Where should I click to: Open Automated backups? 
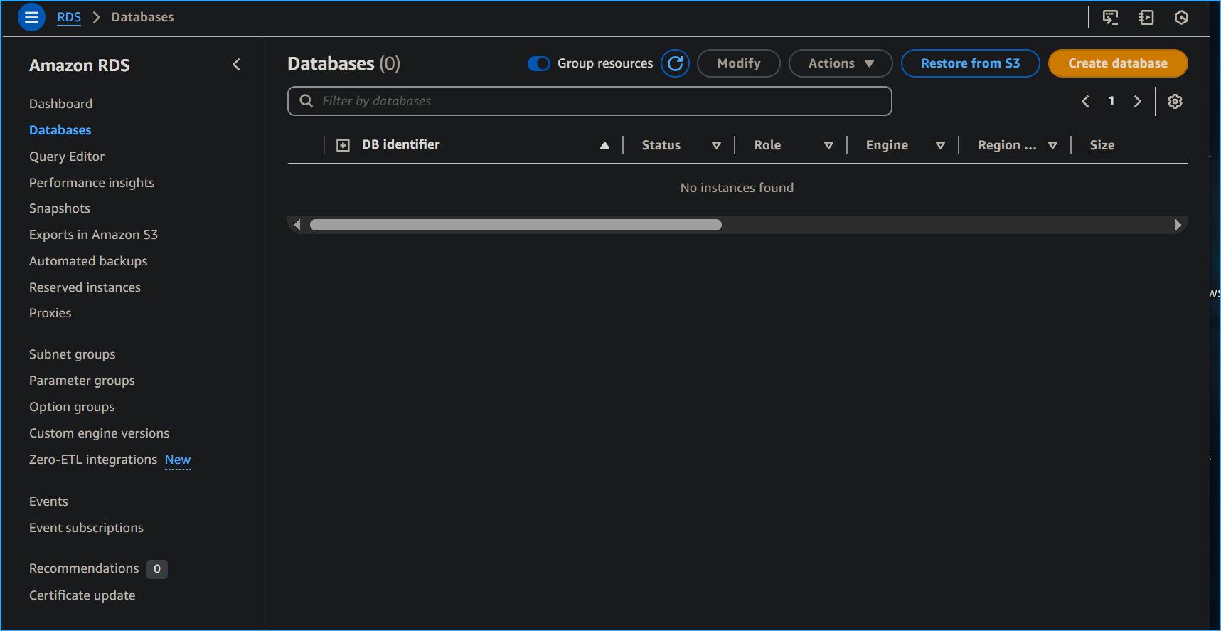point(88,261)
